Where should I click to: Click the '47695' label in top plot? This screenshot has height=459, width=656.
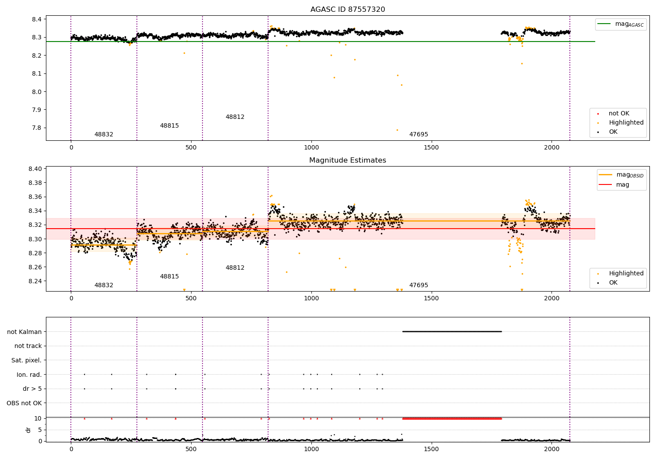click(419, 135)
